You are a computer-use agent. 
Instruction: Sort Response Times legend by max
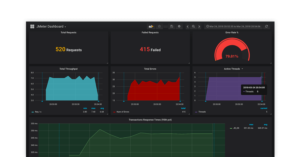point(251,124)
